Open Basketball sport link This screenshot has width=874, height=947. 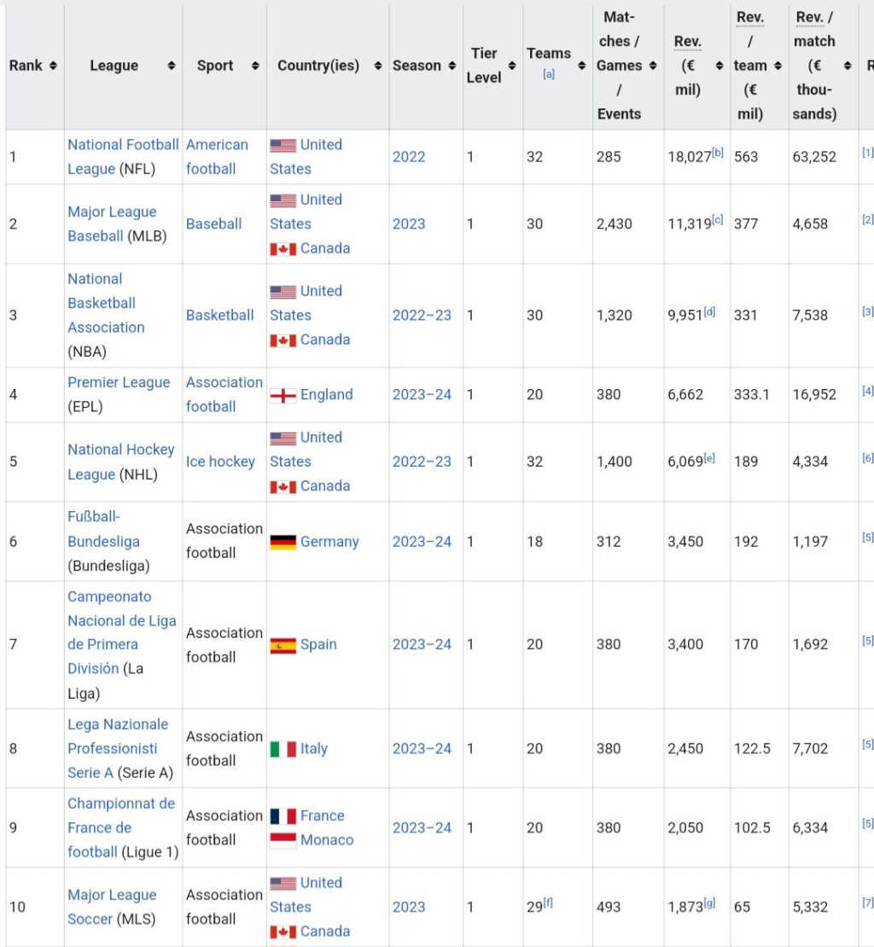pos(220,316)
